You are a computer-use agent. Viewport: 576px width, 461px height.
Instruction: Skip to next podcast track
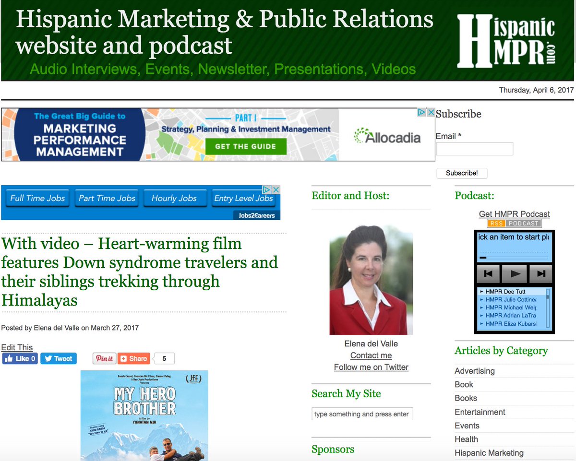[x=541, y=274]
